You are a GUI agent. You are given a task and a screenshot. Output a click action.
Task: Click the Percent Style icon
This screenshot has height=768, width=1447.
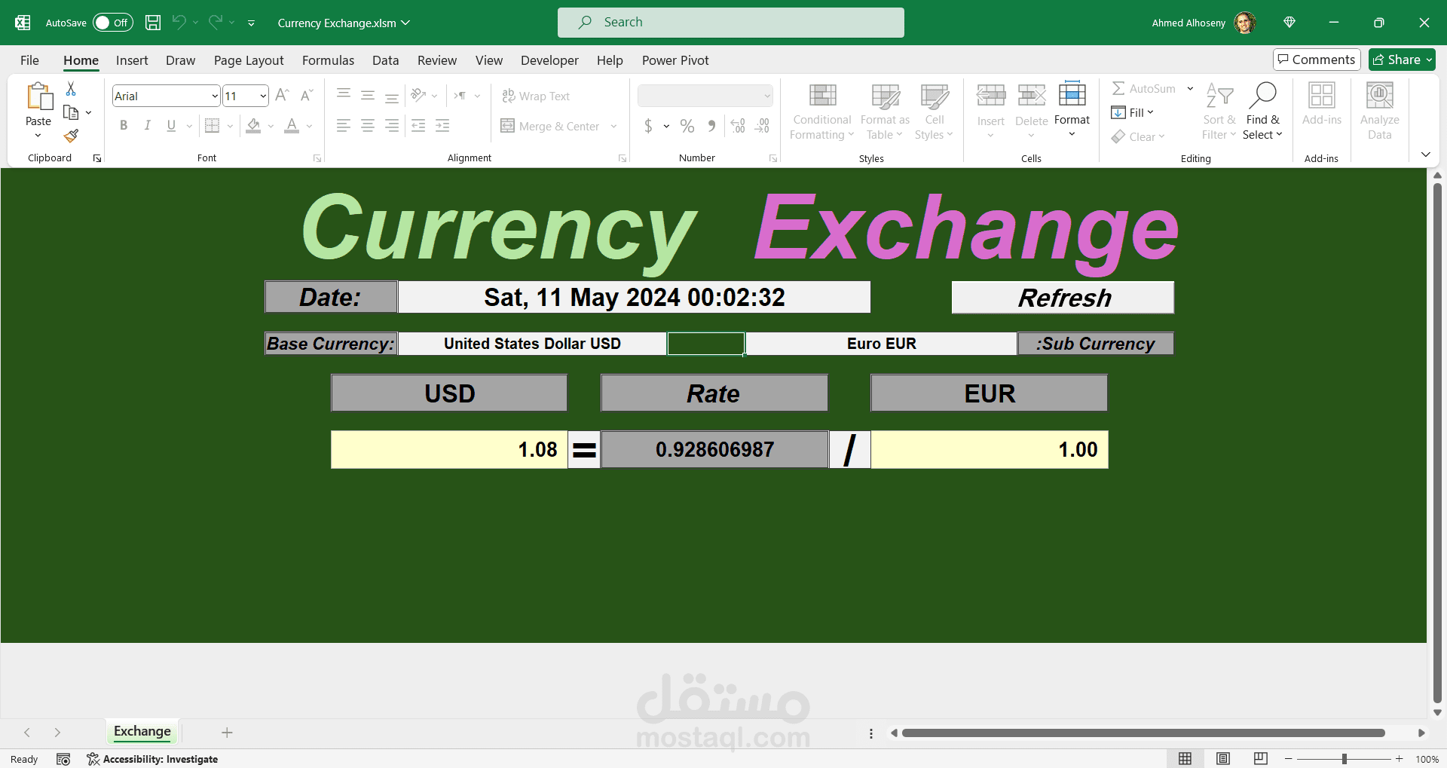(x=687, y=126)
